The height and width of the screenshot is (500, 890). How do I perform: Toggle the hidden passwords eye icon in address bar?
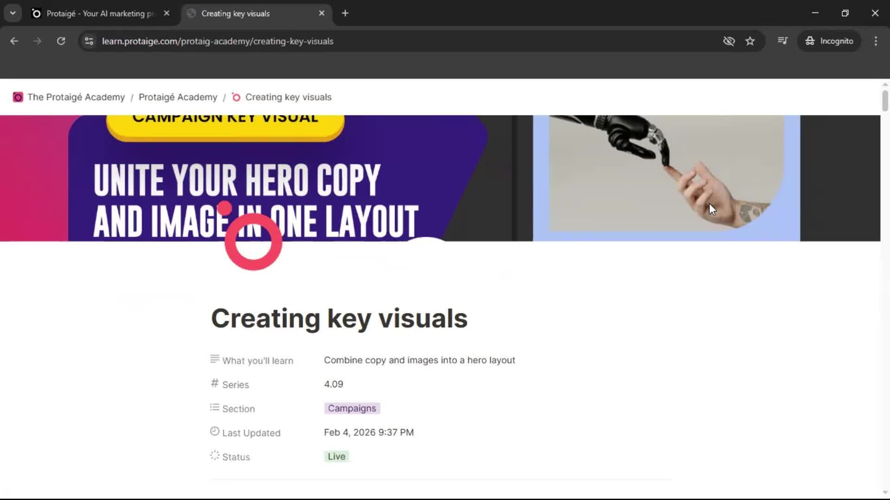pos(729,41)
